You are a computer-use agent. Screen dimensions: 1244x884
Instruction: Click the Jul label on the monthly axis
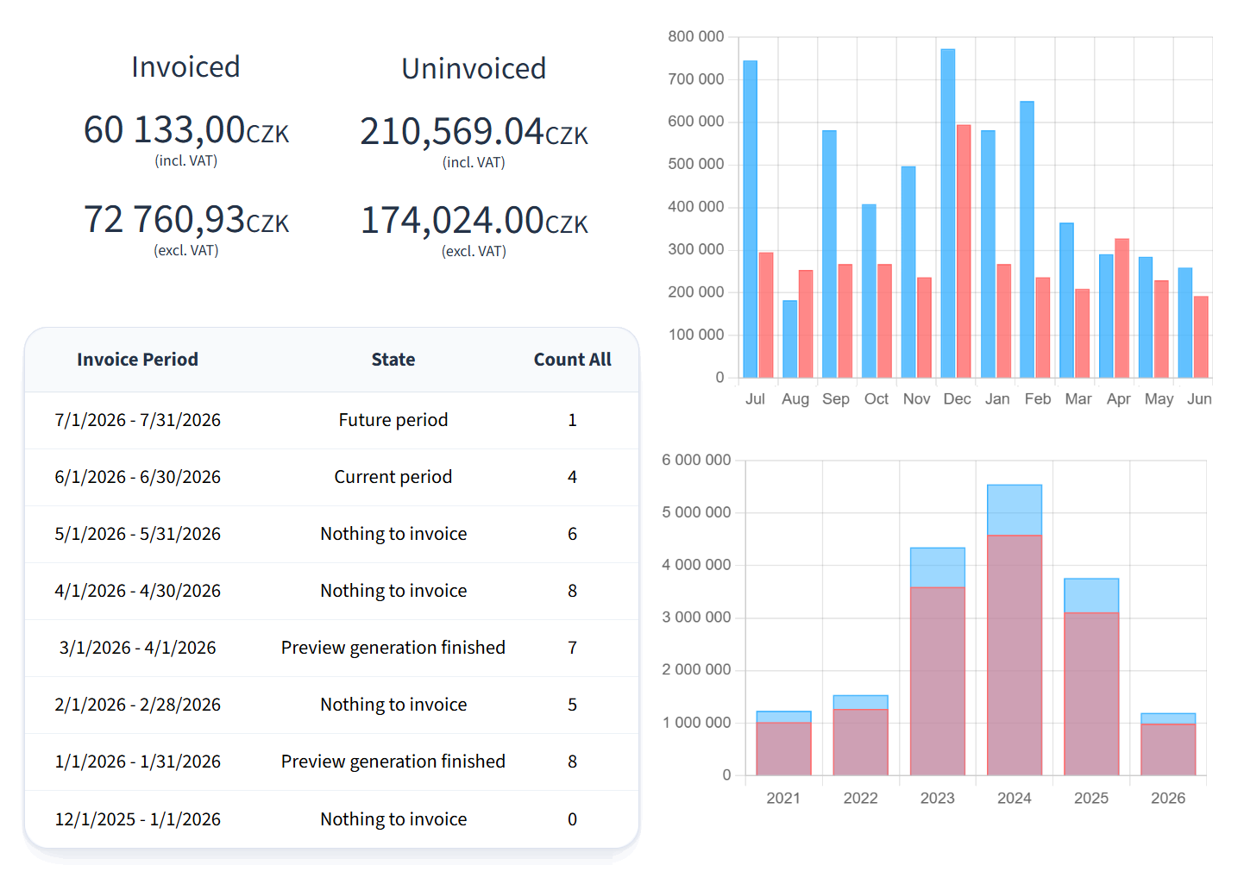tap(755, 399)
